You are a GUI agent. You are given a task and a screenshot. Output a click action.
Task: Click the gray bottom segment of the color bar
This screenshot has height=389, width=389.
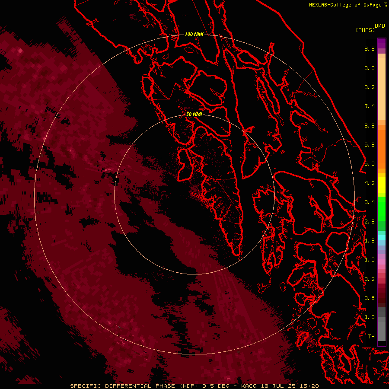click(382, 330)
